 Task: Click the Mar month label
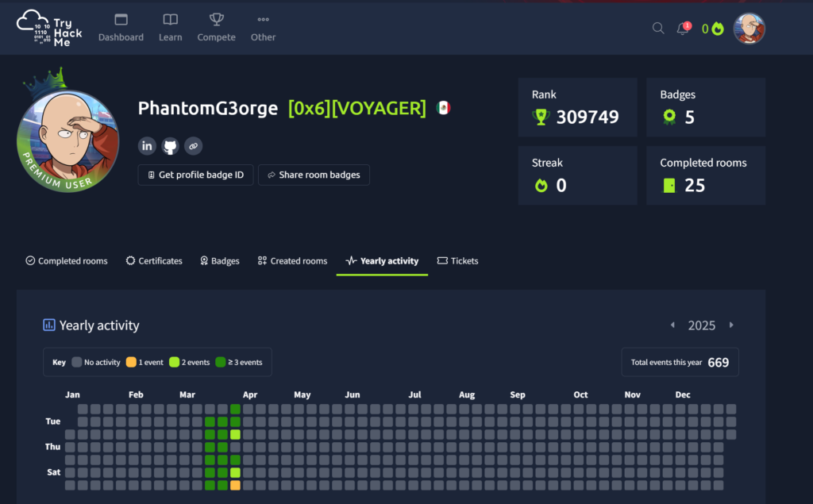187,394
